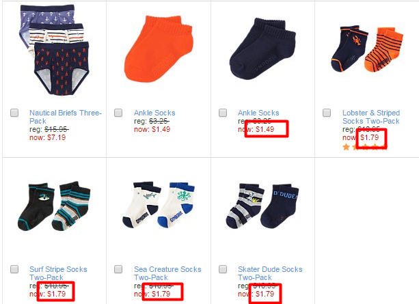
Task: View the orange ankle socks image
Action: click(159, 49)
